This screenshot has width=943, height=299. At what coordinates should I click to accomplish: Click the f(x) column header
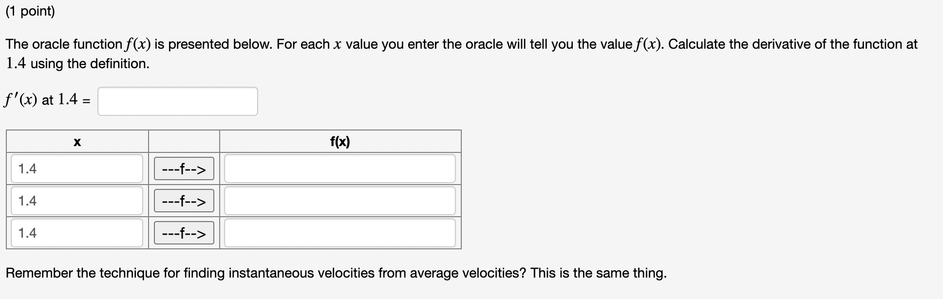point(340,142)
